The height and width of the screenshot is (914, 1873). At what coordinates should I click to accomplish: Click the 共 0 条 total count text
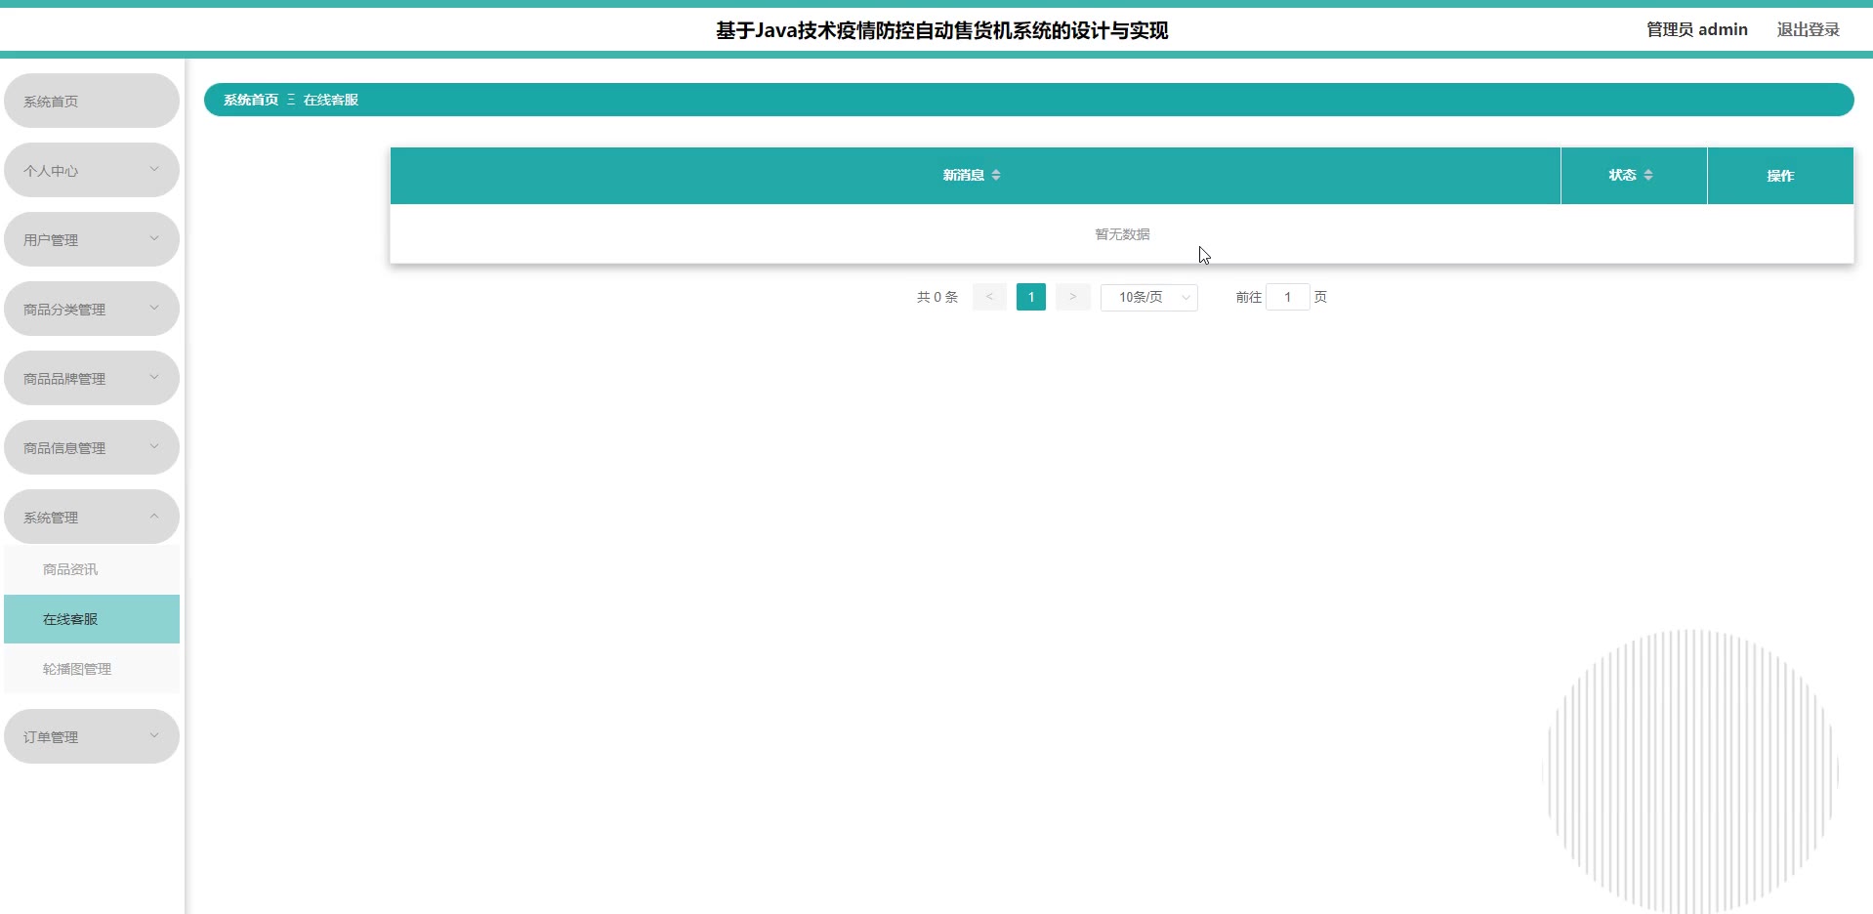pos(937,297)
